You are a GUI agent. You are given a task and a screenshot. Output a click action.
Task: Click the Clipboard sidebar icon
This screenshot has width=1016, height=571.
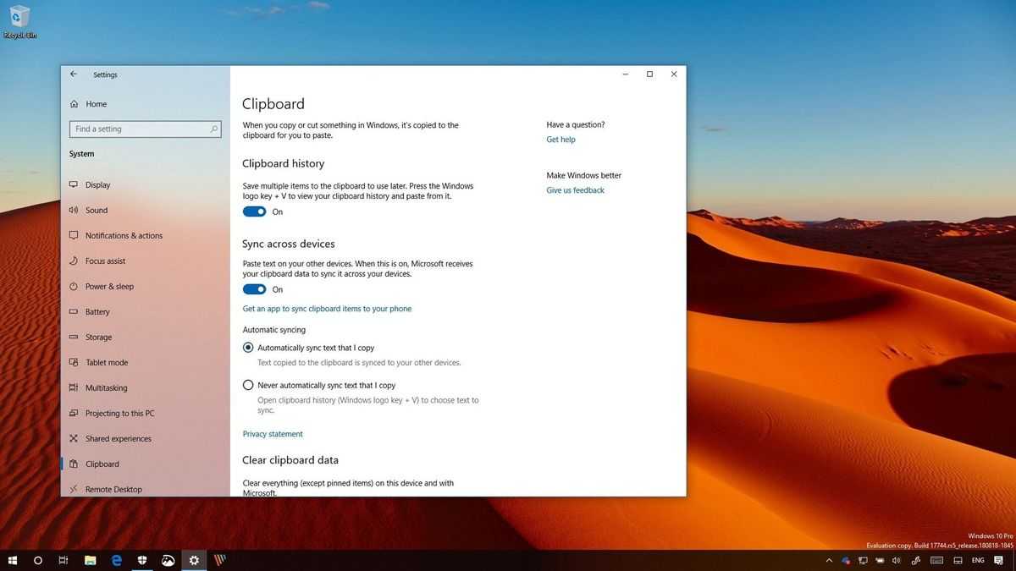(75, 464)
